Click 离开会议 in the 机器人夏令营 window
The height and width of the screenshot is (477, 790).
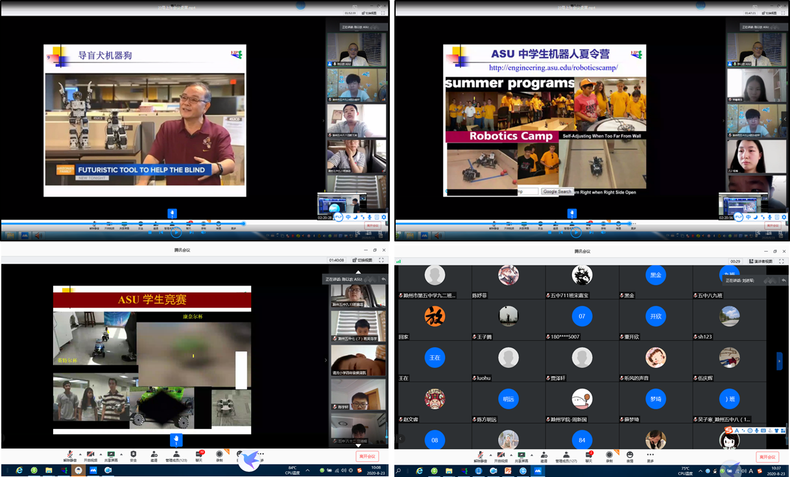[772, 225]
